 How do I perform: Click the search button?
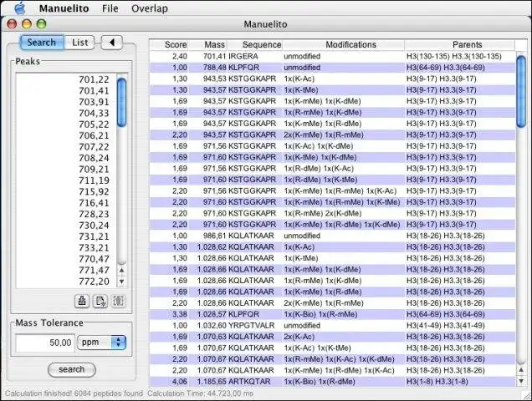coord(72,369)
